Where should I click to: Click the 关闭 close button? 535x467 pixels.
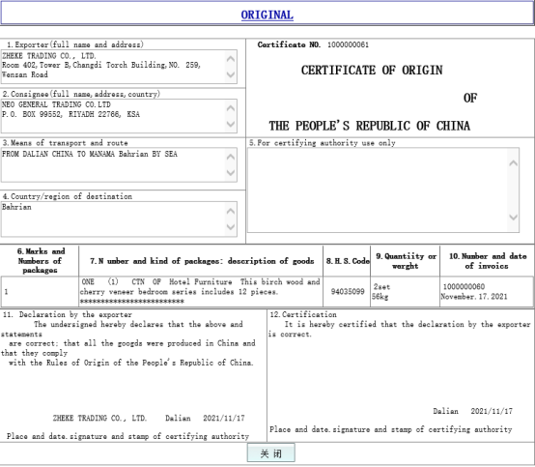[x=271, y=453]
